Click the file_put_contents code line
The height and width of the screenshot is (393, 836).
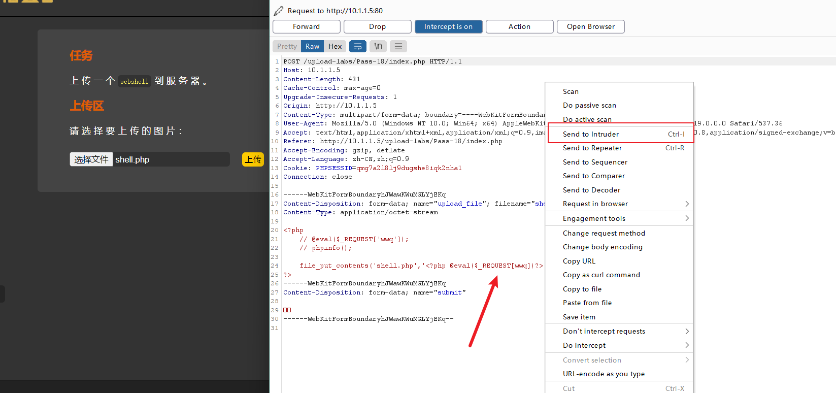click(421, 266)
